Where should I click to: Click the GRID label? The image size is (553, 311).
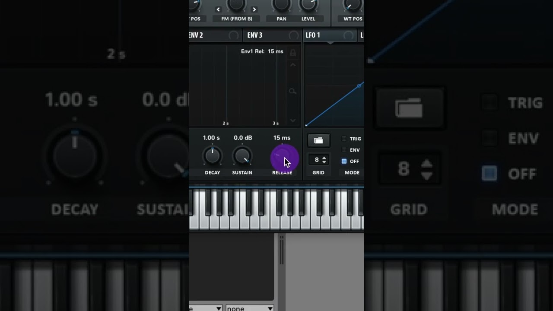(x=318, y=172)
